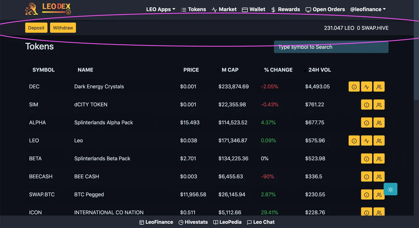Click the Deposit button
The width and height of the screenshot is (419, 228).
(36, 28)
